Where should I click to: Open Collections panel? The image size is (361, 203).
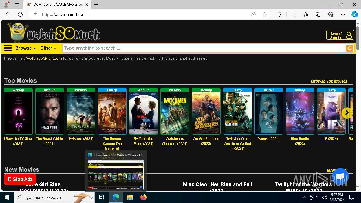318,14
